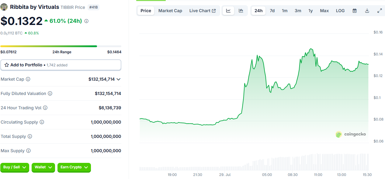The height and width of the screenshot is (179, 385).
Task: Click the 61.0% (24h) change value
Action: click(x=66, y=21)
